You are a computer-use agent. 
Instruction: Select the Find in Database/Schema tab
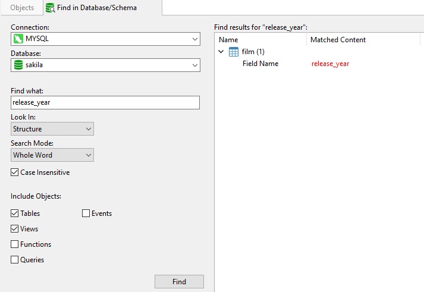[103, 8]
